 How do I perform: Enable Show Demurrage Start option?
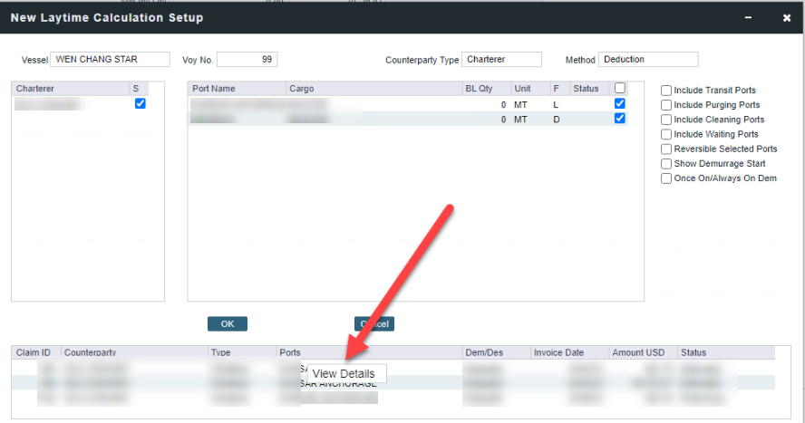pos(666,164)
